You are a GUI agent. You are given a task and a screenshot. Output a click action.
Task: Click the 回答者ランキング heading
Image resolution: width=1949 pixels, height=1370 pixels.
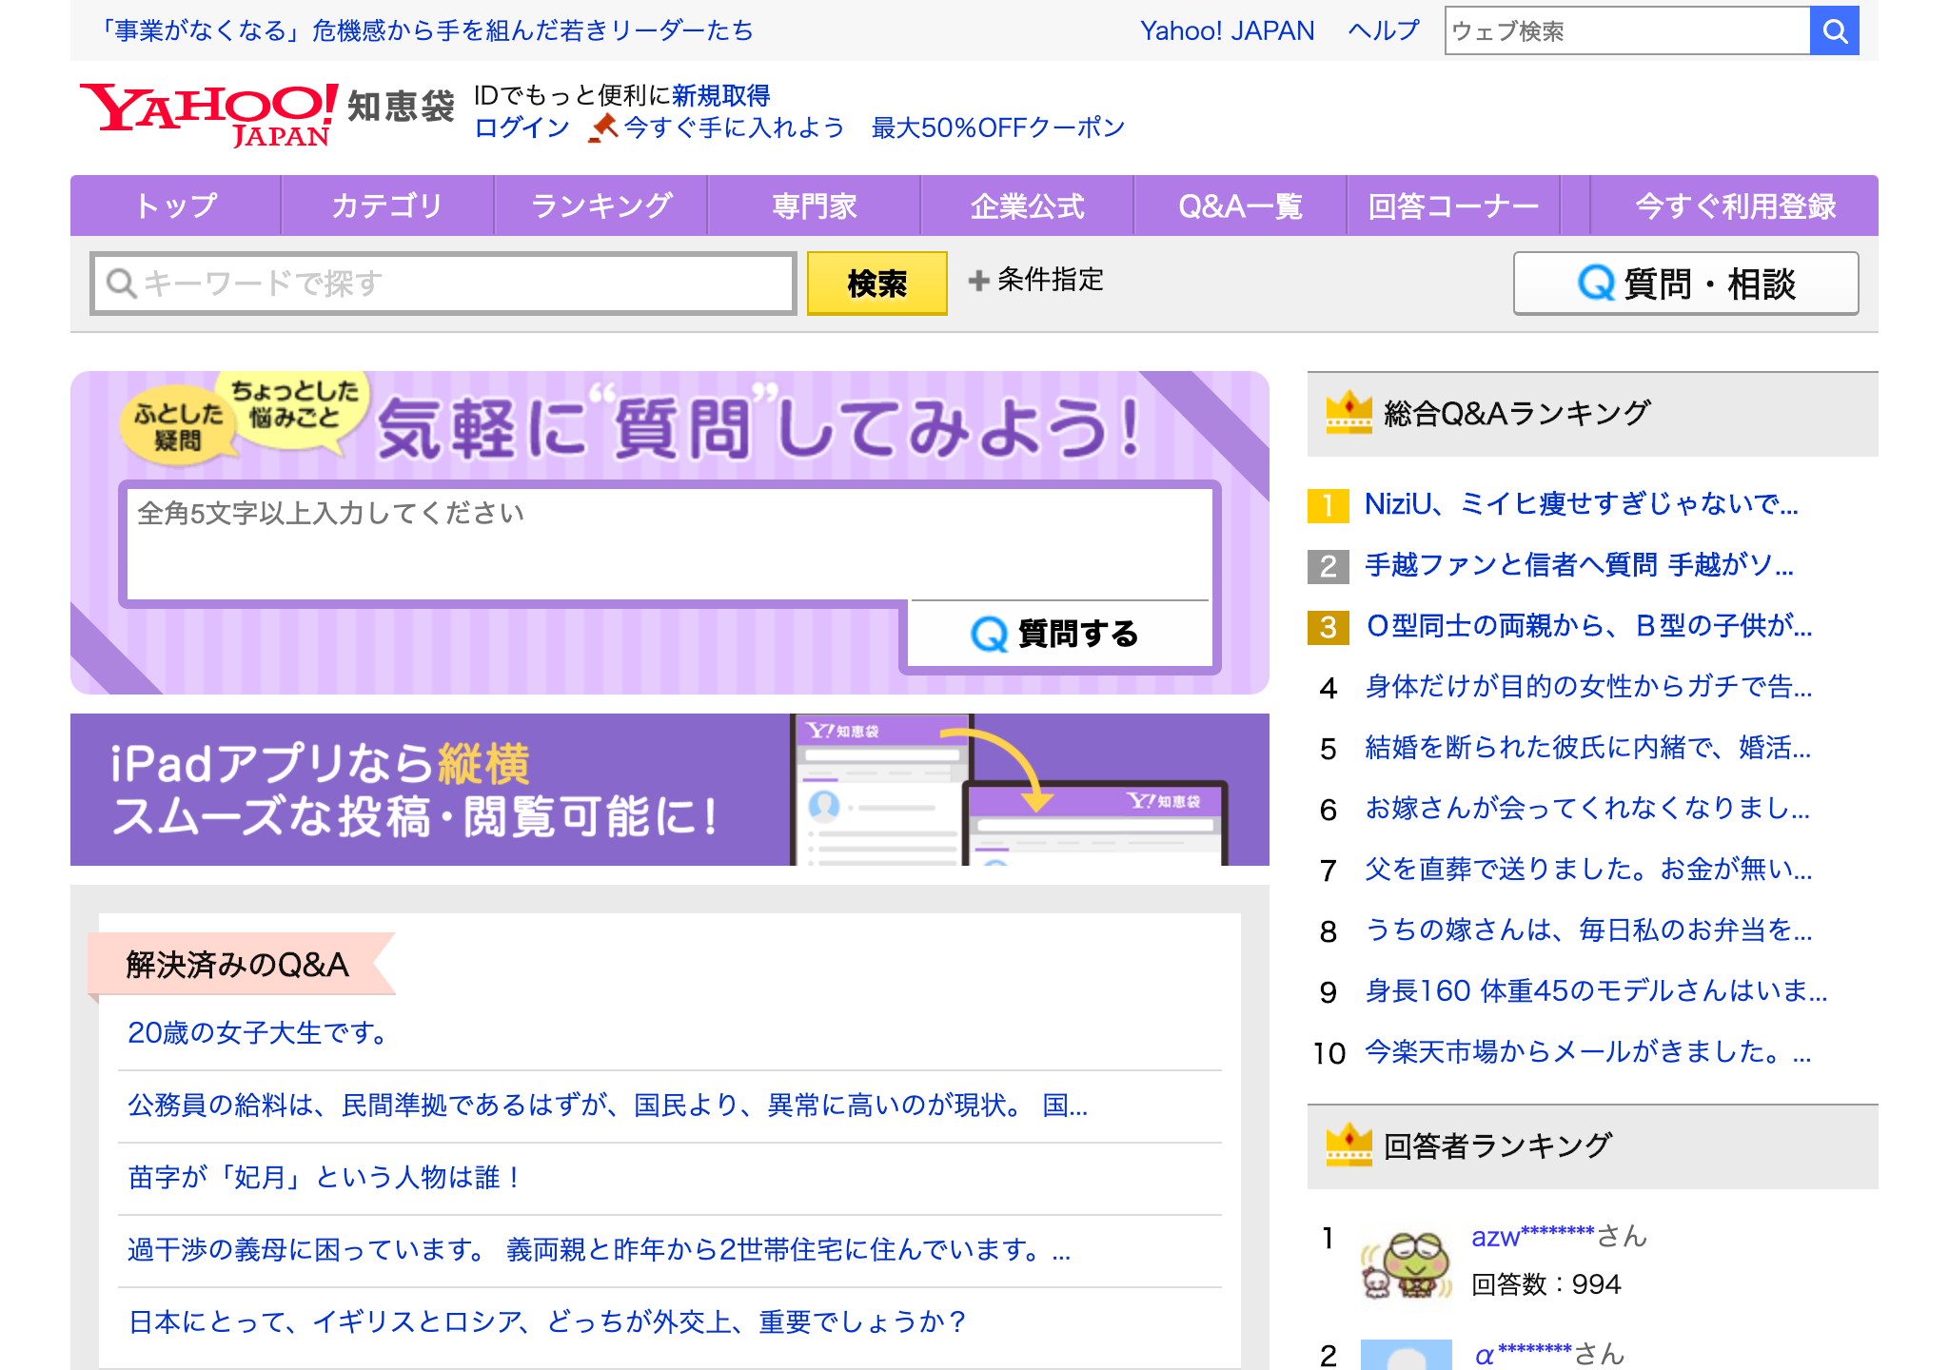pyautogui.click(x=1497, y=1145)
